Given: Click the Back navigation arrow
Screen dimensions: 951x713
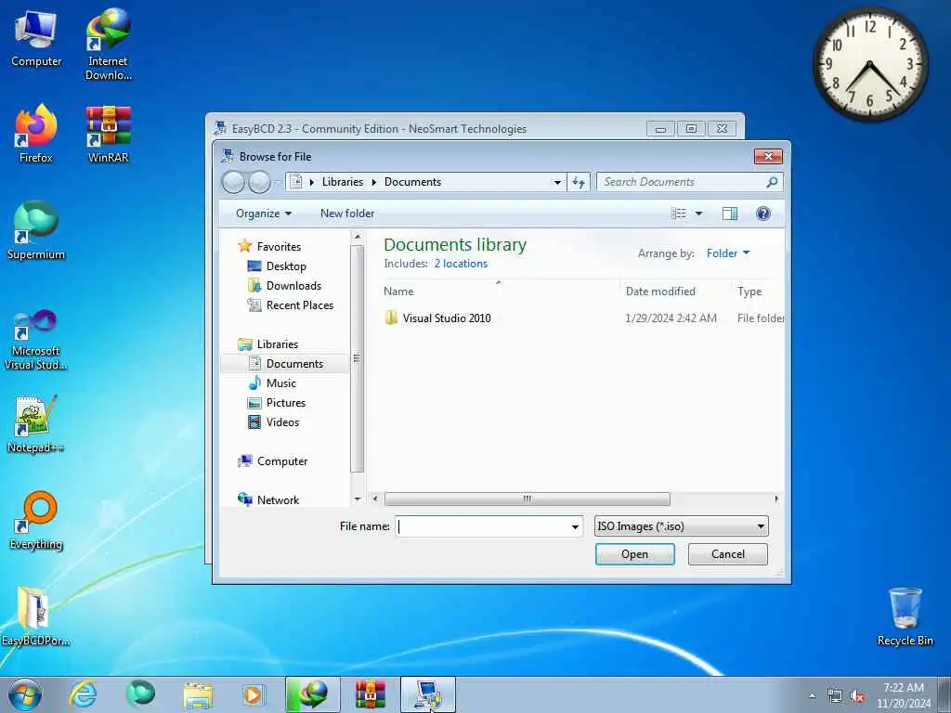Looking at the screenshot, I should [233, 182].
